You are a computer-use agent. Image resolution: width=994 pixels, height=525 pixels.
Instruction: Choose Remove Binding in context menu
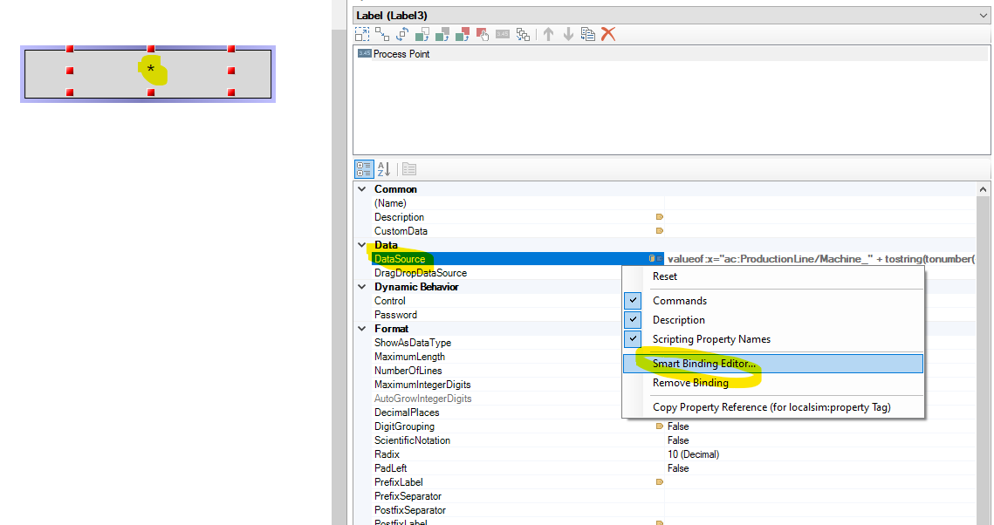click(690, 383)
